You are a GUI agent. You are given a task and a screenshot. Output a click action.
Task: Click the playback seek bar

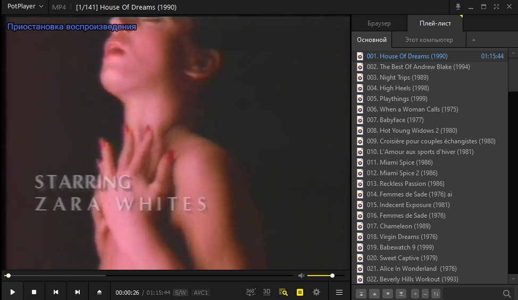(149, 276)
